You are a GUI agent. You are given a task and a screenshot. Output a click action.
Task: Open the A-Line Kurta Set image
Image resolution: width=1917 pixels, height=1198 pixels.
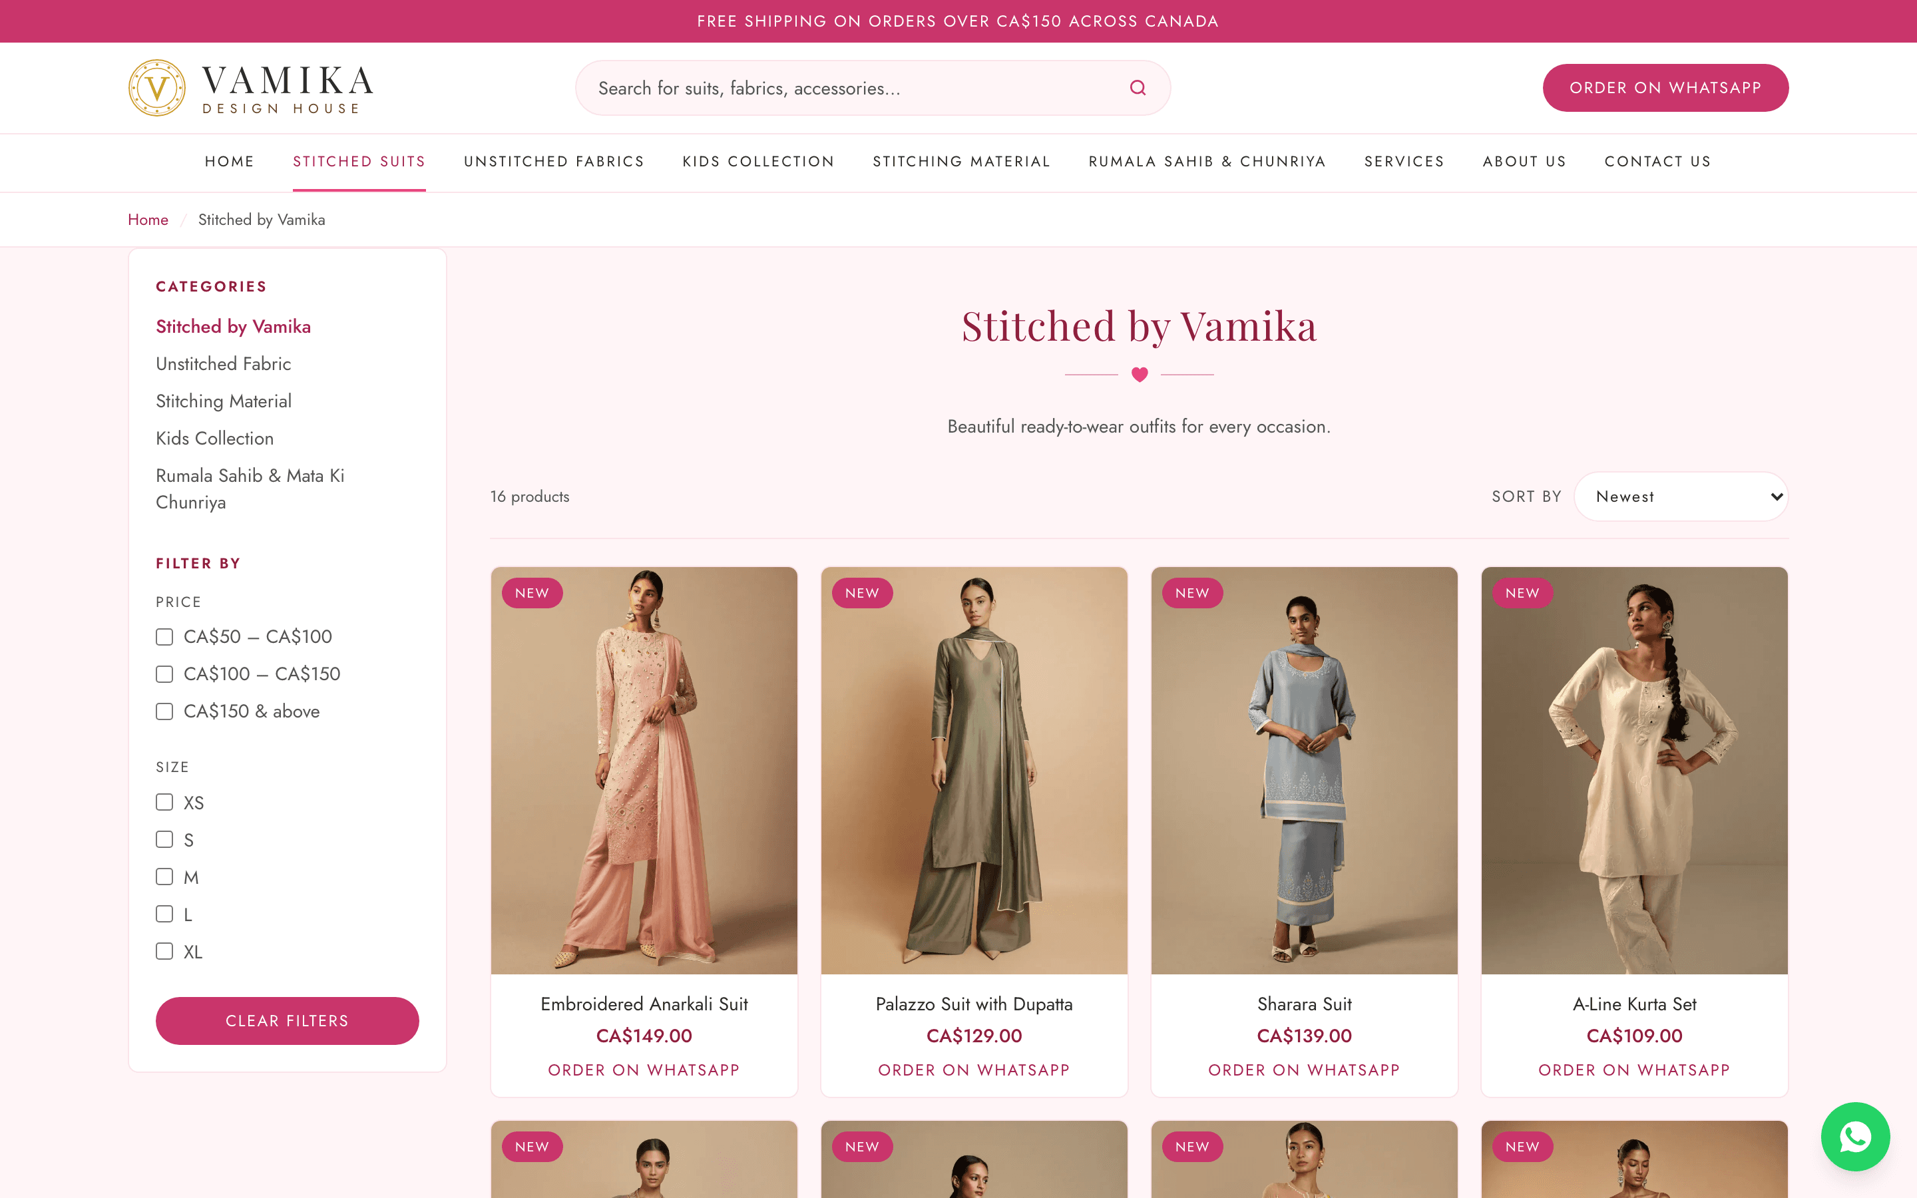1634,770
